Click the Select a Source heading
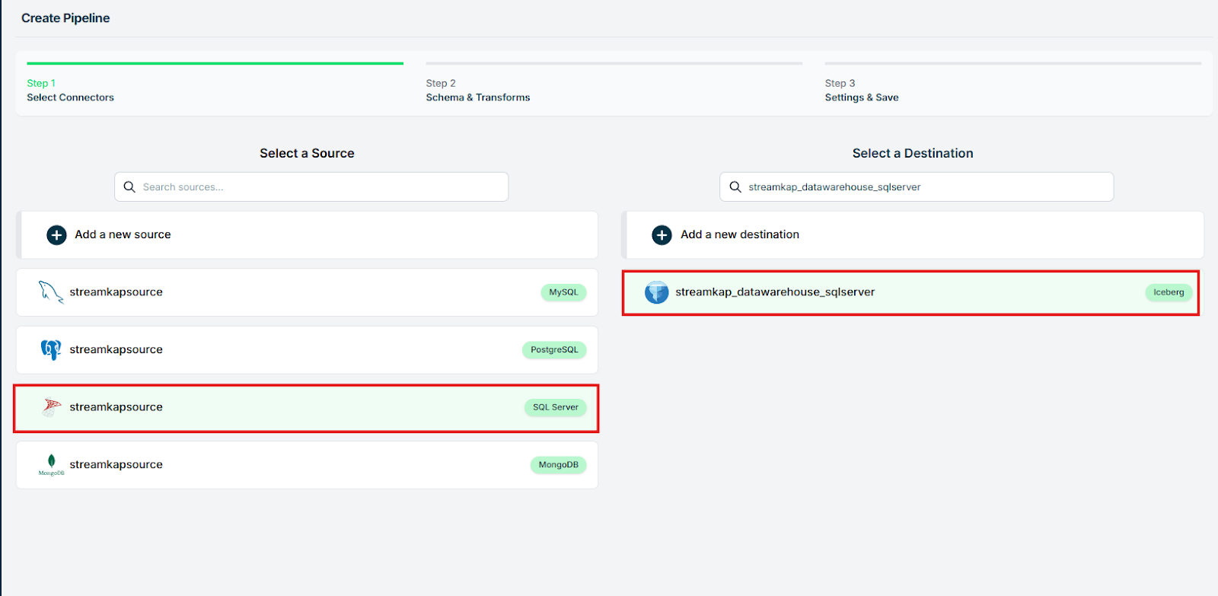 click(307, 154)
